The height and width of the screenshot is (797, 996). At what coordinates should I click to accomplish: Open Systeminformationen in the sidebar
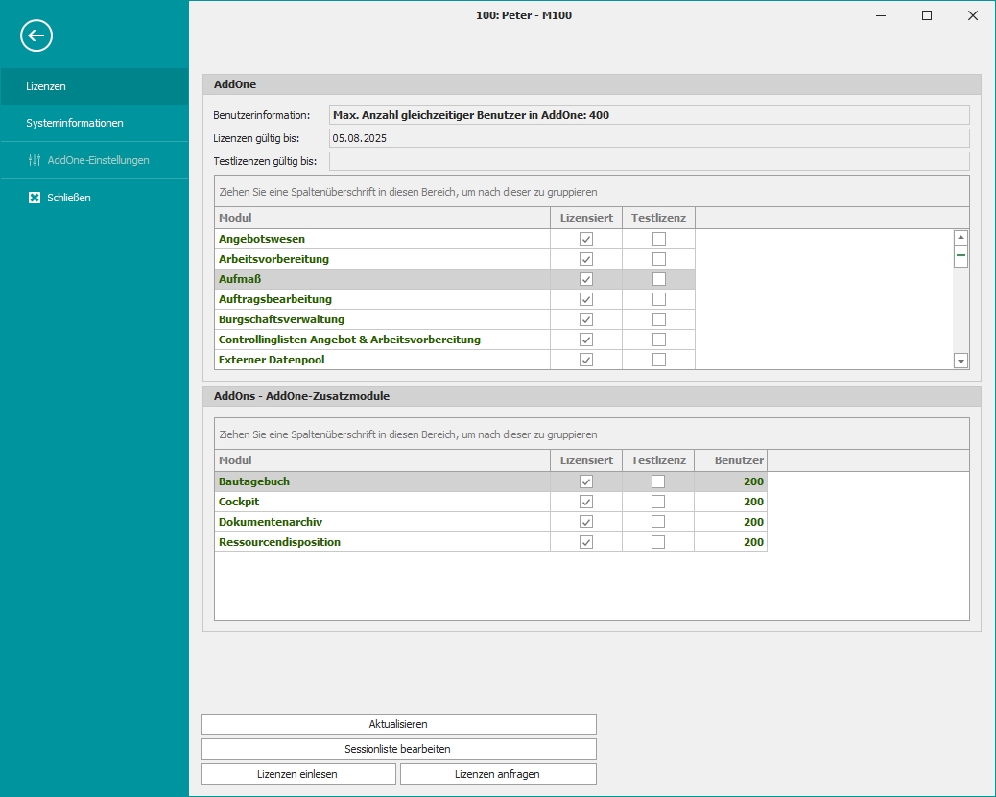click(75, 123)
